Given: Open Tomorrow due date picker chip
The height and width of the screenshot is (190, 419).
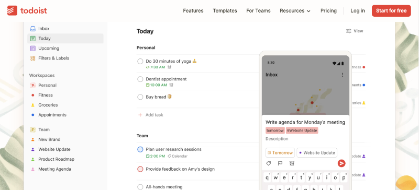Looking at the screenshot, I should click(x=280, y=153).
